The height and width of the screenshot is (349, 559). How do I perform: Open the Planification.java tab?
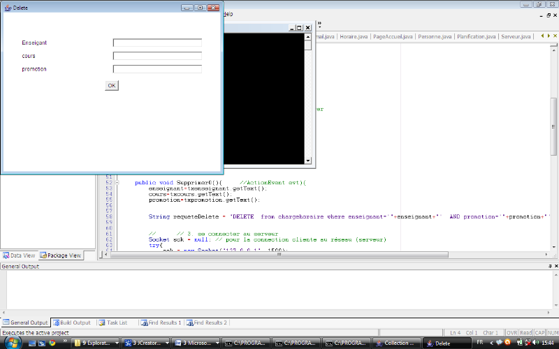(476, 36)
